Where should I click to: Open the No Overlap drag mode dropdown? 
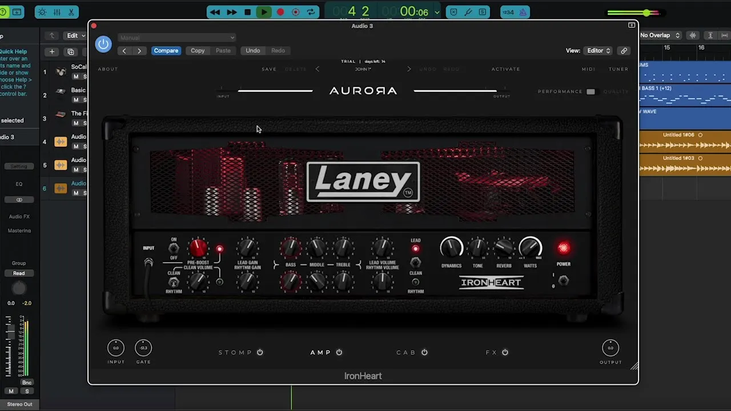[660, 35]
